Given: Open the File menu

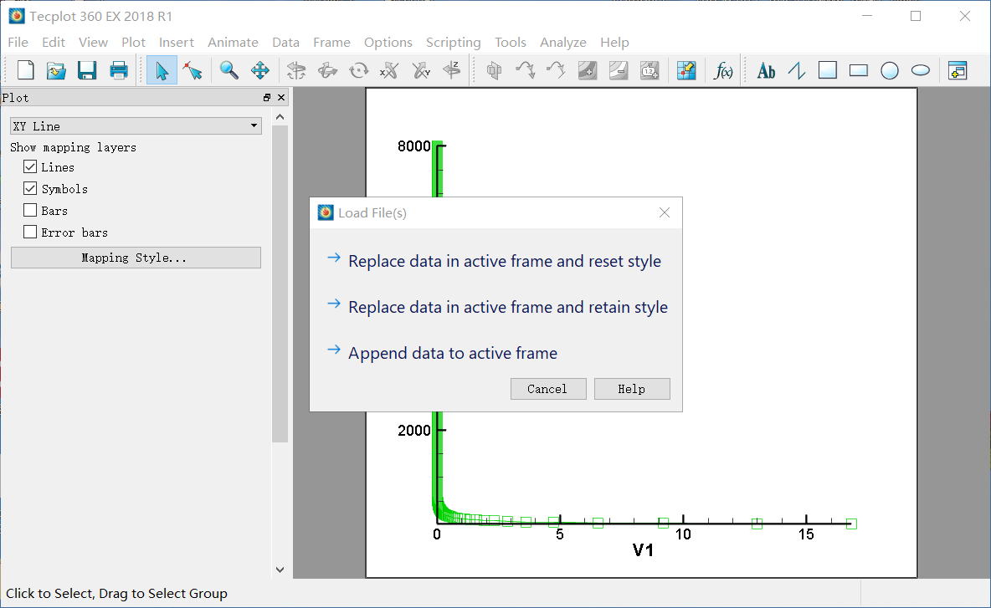Looking at the screenshot, I should coord(18,43).
